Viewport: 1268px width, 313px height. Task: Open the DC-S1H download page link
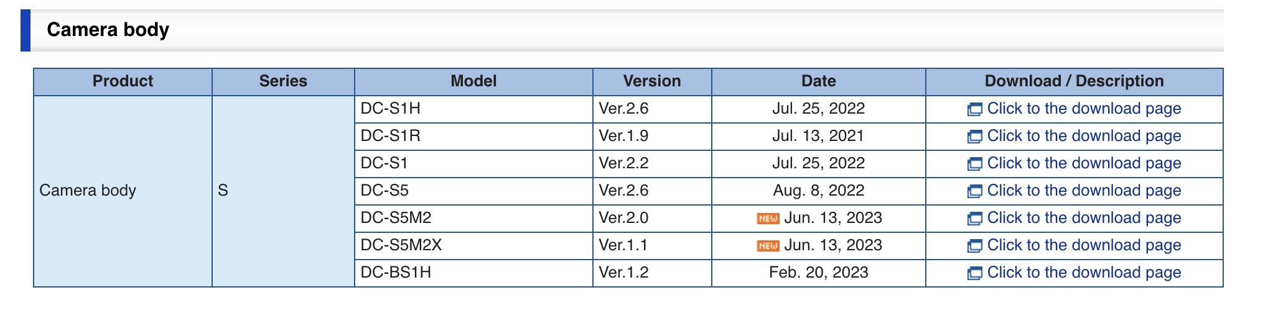pyautogui.click(x=1084, y=109)
